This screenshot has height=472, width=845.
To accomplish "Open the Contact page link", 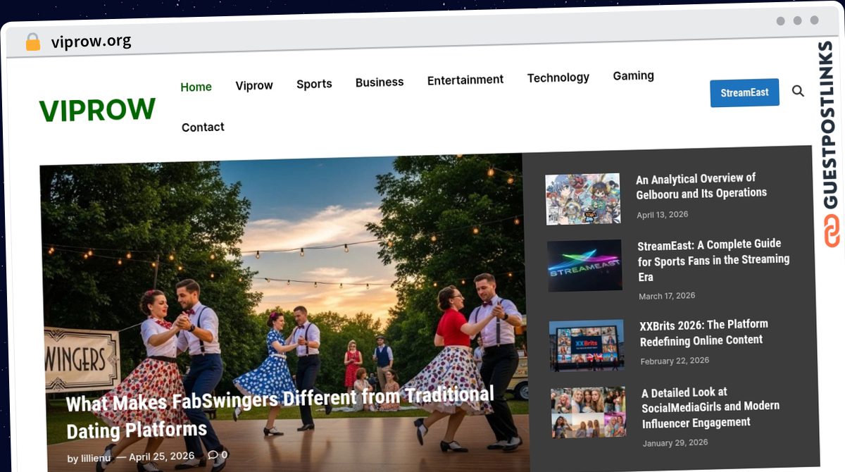I will (x=203, y=128).
